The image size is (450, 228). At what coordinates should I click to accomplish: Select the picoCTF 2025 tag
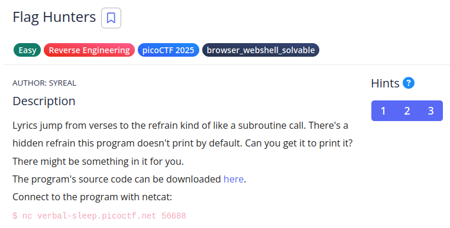coord(168,50)
